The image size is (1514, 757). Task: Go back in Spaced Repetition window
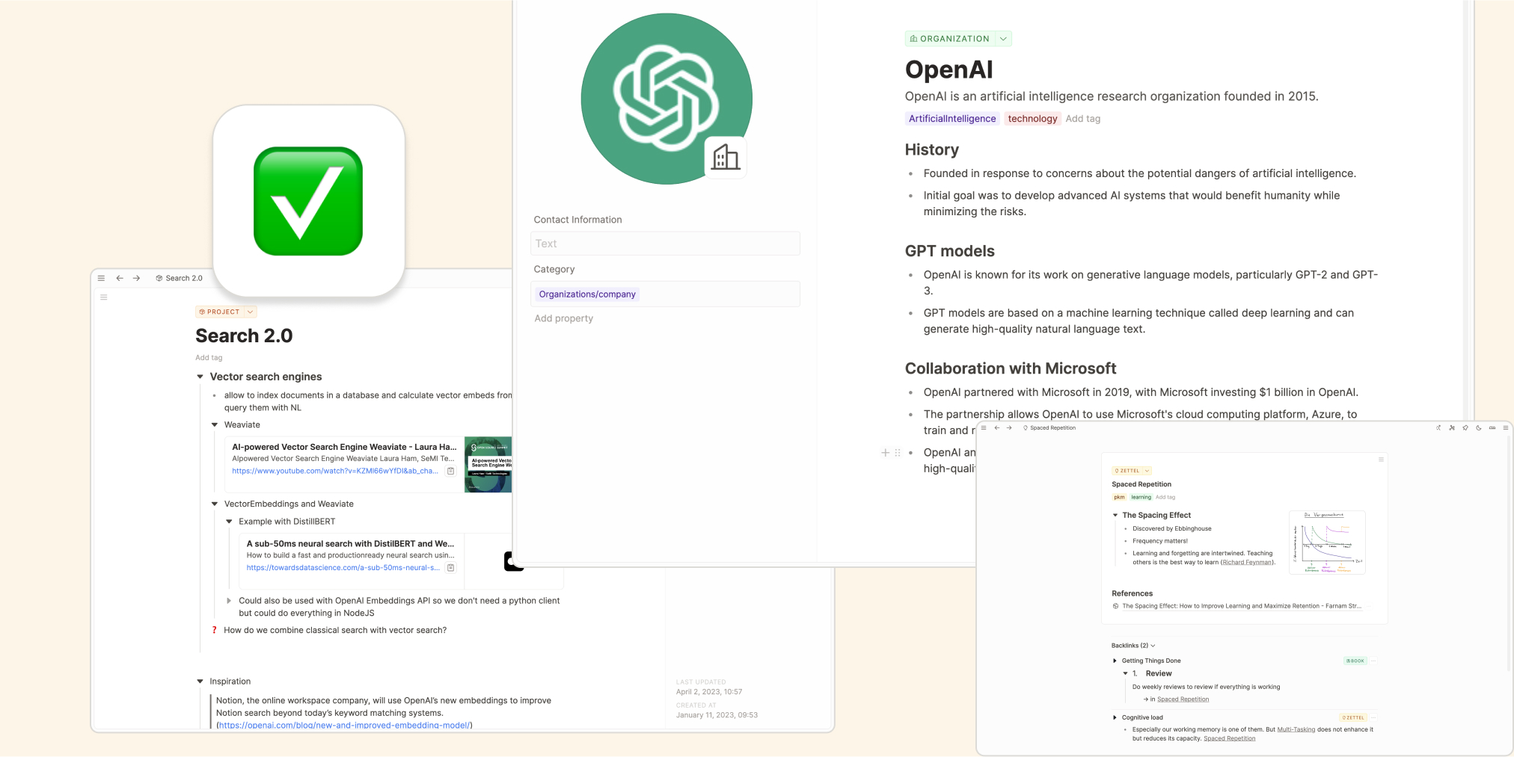pyautogui.click(x=996, y=428)
